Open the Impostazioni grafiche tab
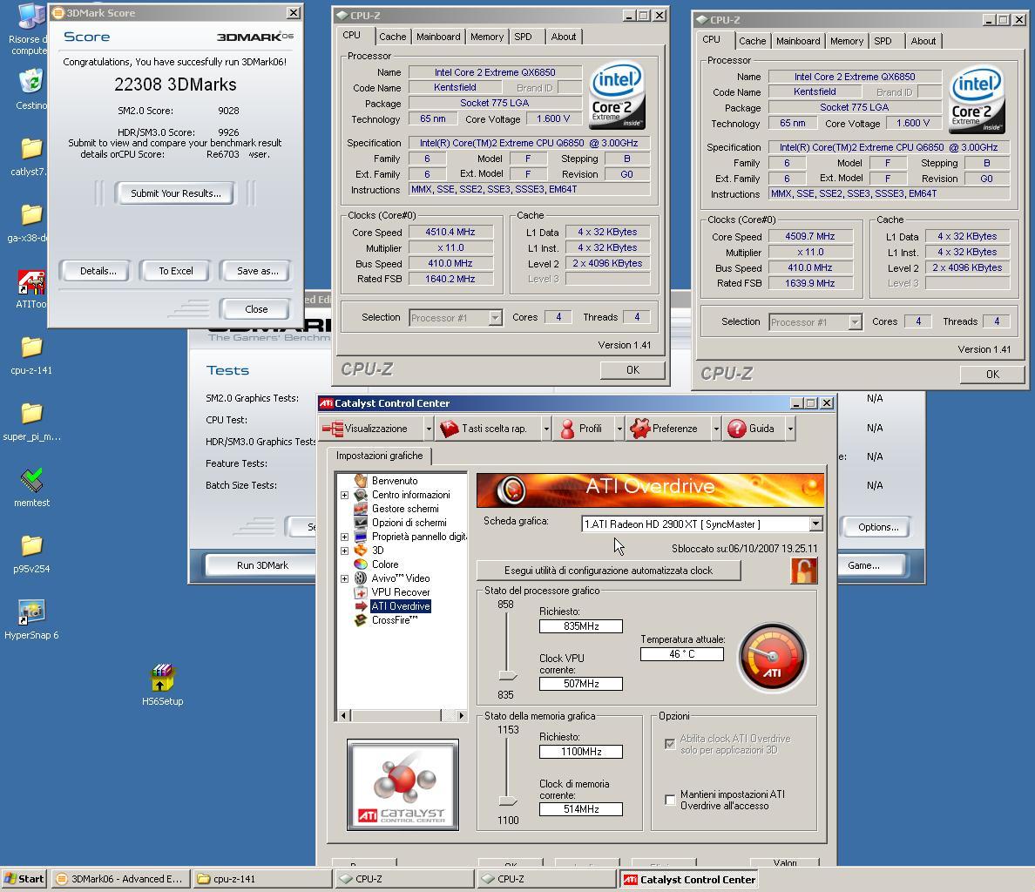 point(380,456)
